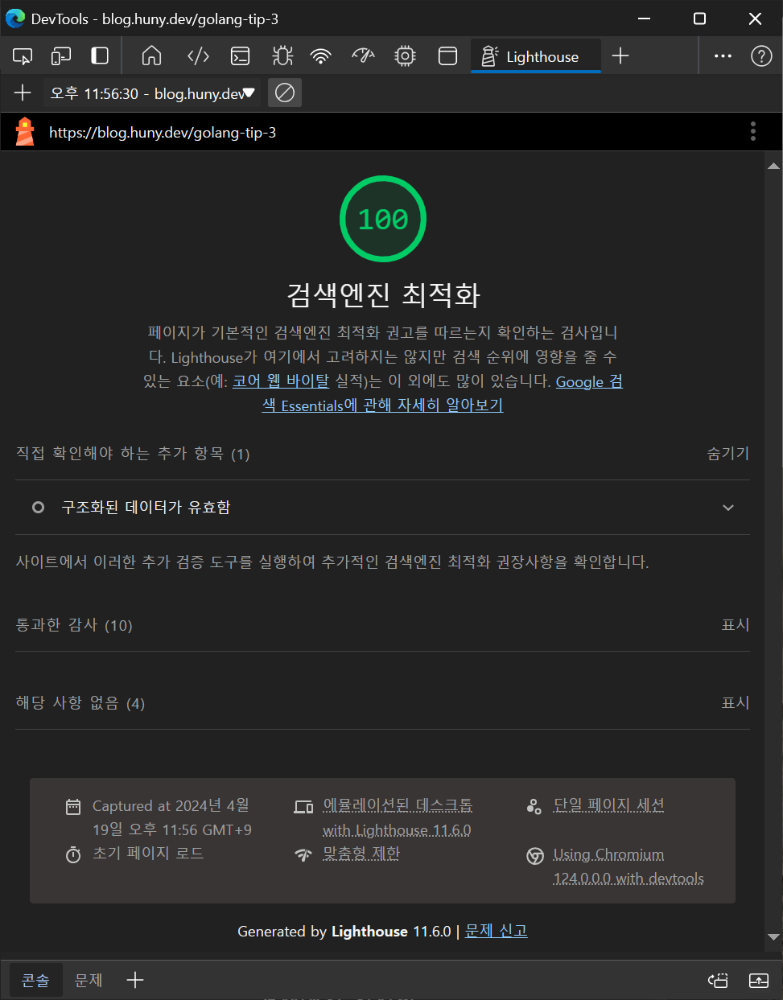Click the 검색엔진 최적화 heading
Image resolution: width=783 pixels, height=1000 pixels.
383,294
